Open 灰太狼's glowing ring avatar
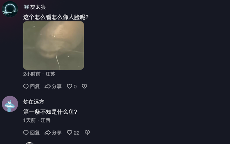 coord(10,9)
